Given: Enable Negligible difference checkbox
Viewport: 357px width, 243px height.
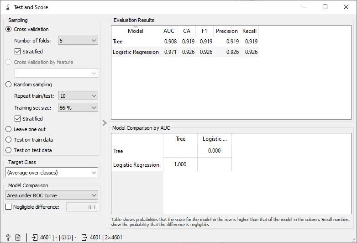Looking at the screenshot, I should [x=8, y=207].
